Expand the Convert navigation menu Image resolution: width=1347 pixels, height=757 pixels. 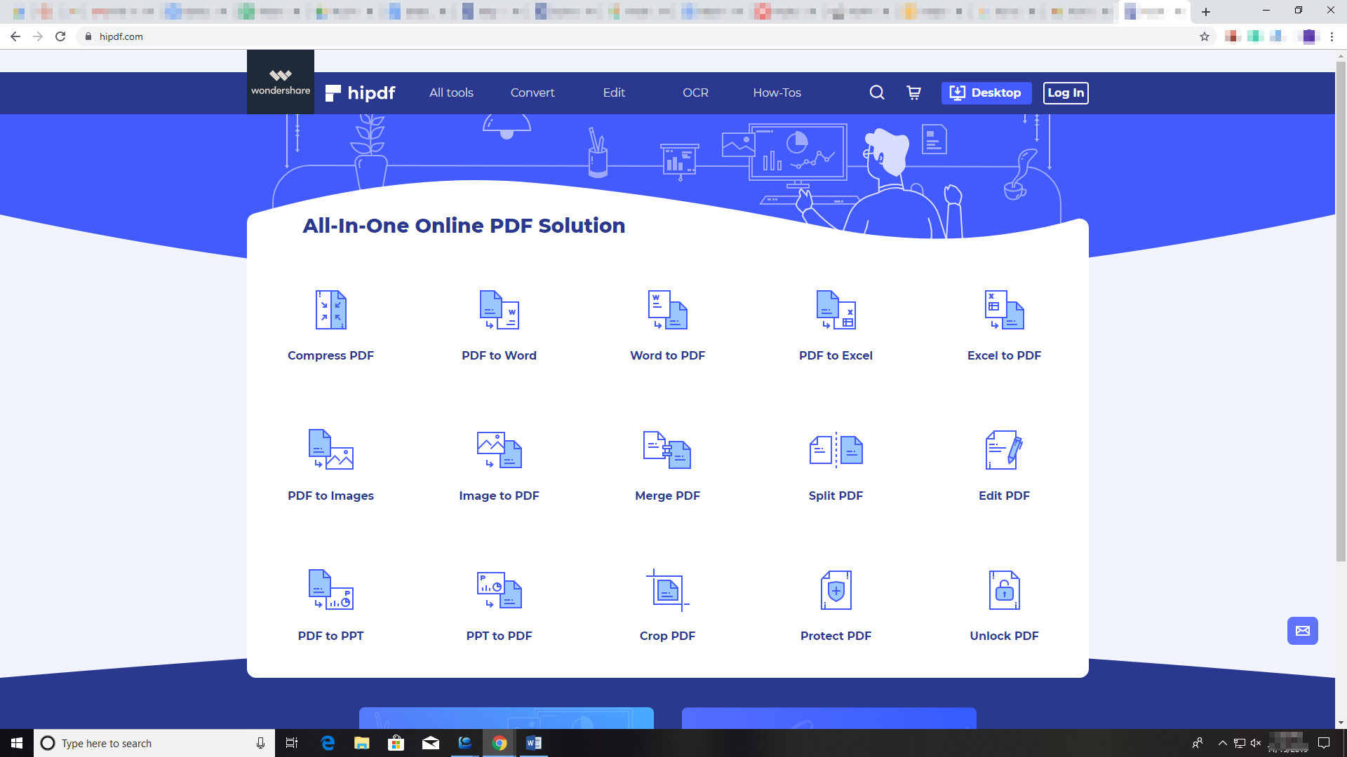[x=532, y=93]
